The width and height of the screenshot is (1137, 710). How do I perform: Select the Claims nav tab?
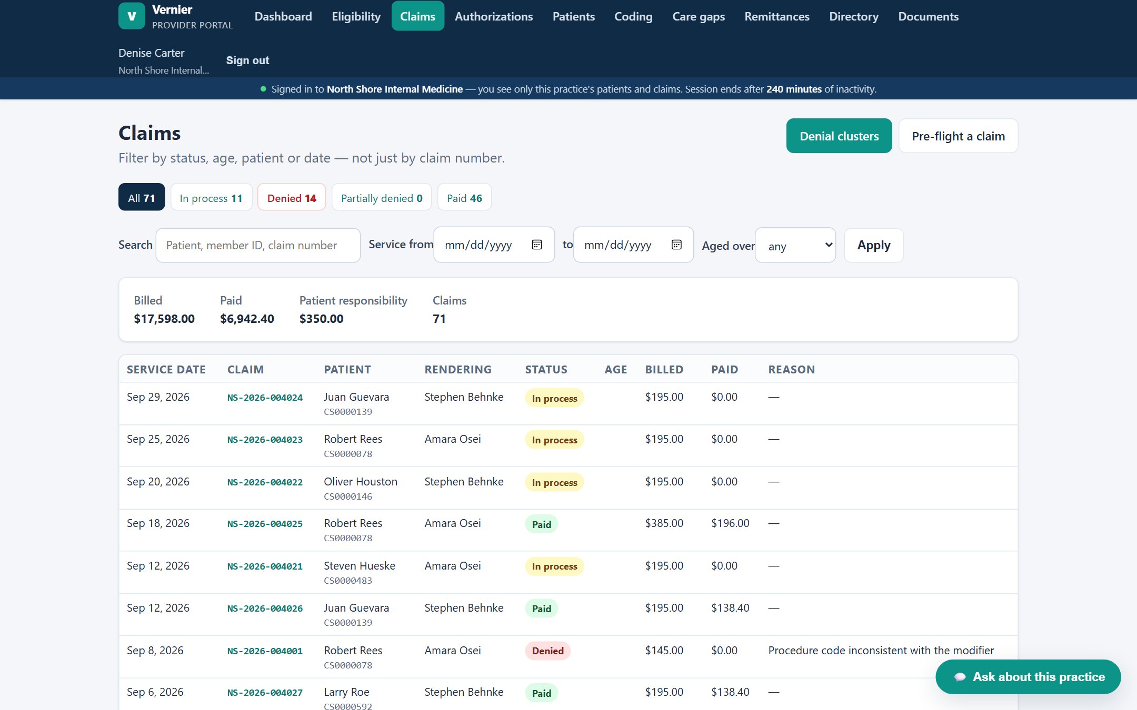(417, 16)
